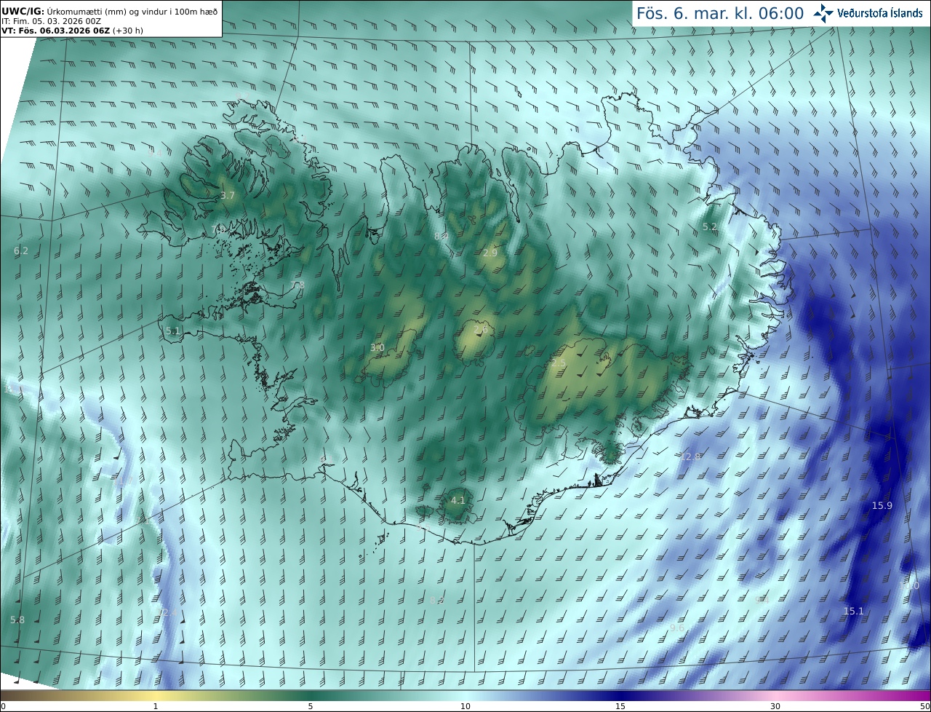
Task: Click the 4.1 value on the map
Action: pos(457,500)
